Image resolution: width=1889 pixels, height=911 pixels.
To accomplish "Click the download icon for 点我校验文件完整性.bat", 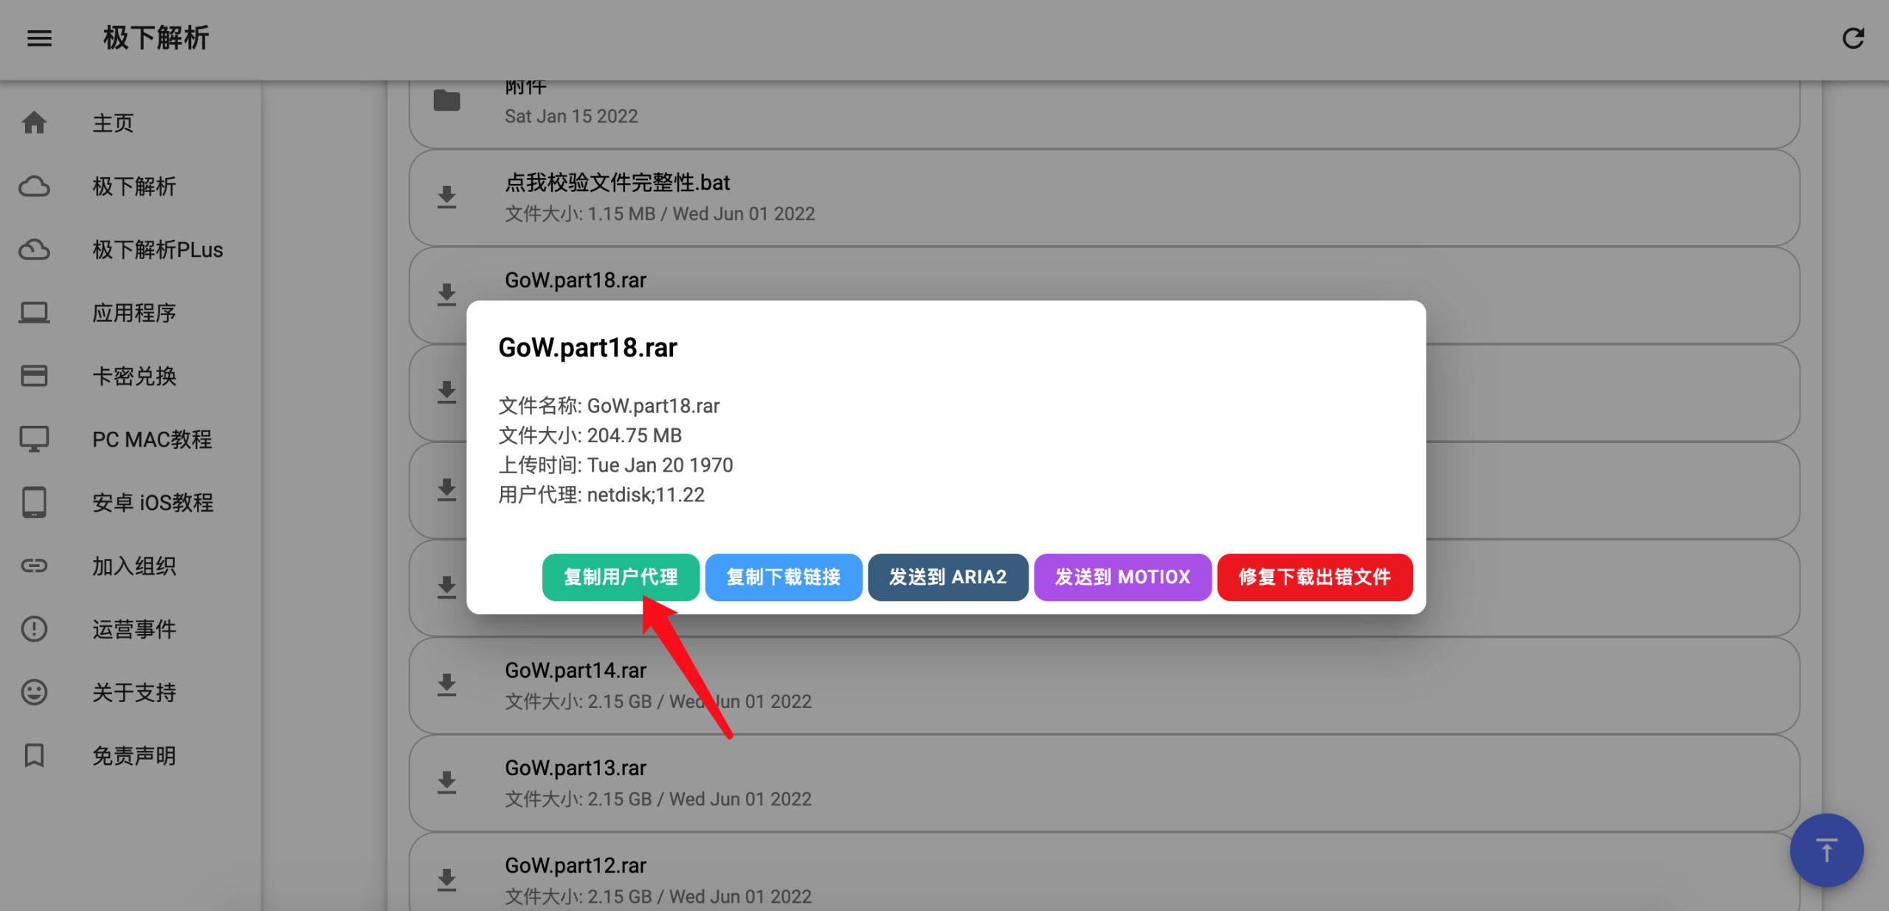I will tap(446, 197).
